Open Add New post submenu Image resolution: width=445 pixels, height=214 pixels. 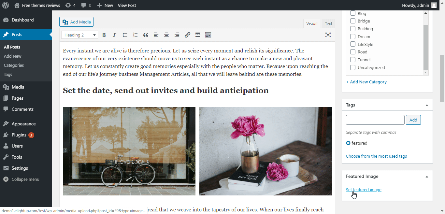(x=13, y=56)
